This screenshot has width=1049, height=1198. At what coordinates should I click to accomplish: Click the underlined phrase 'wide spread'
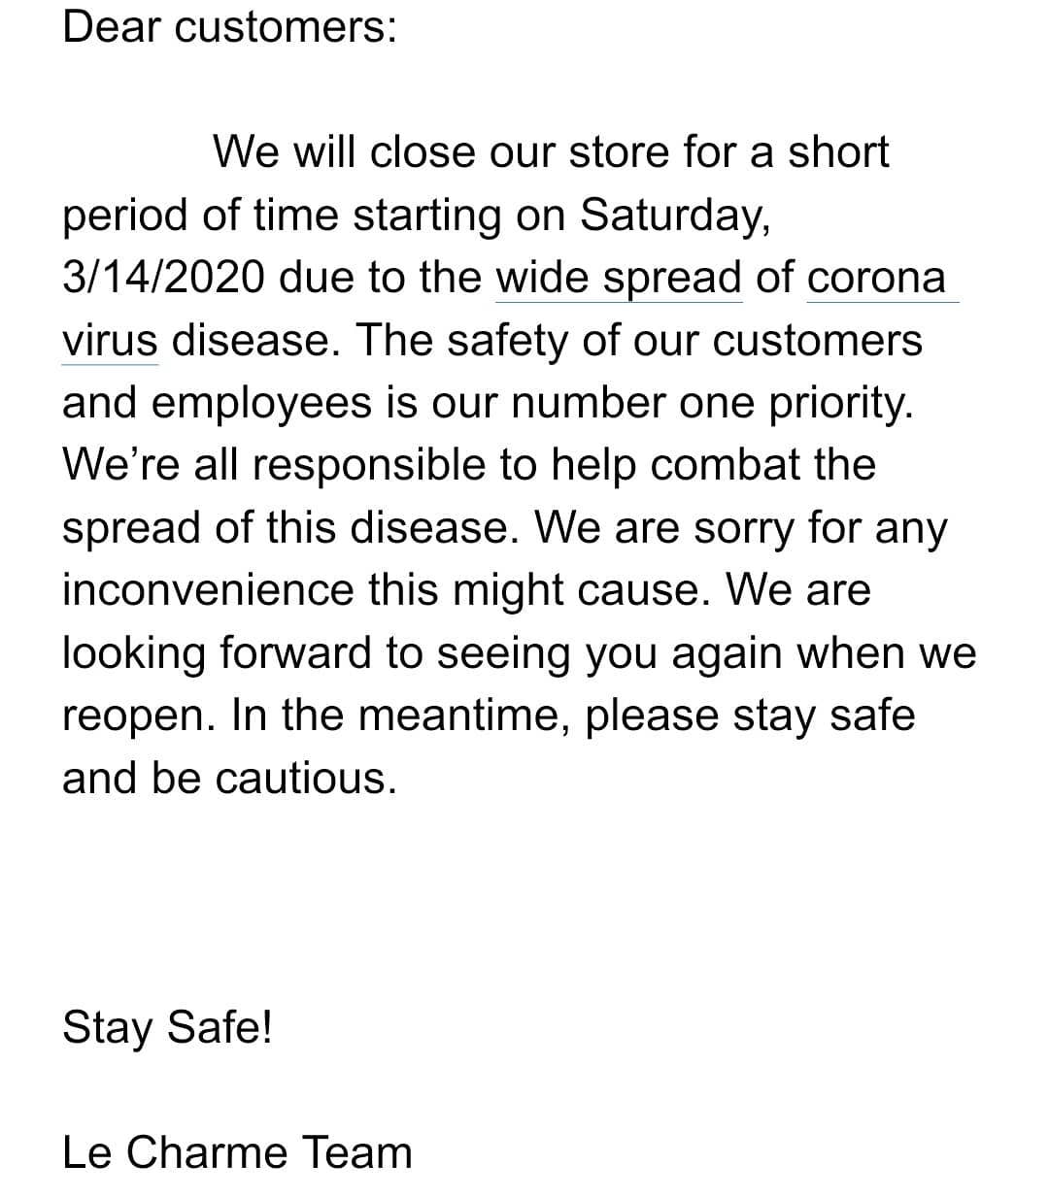coord(619,281)
